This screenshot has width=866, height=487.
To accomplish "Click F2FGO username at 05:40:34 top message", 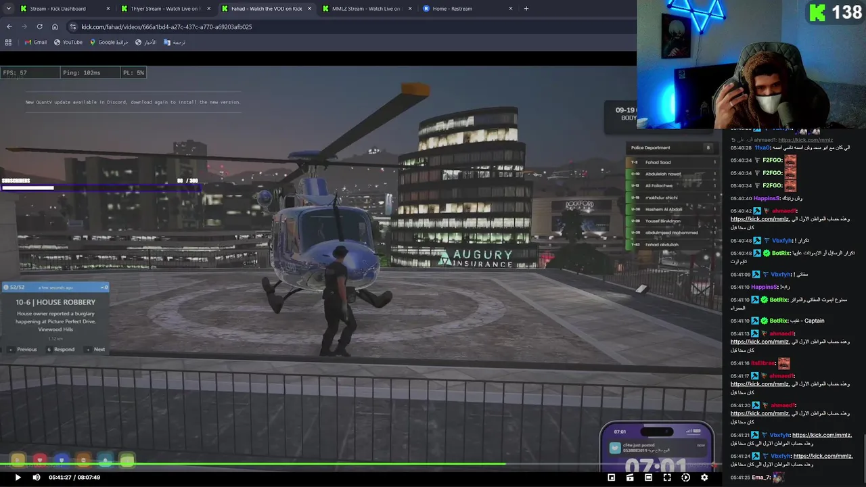I will coord(772,160).
